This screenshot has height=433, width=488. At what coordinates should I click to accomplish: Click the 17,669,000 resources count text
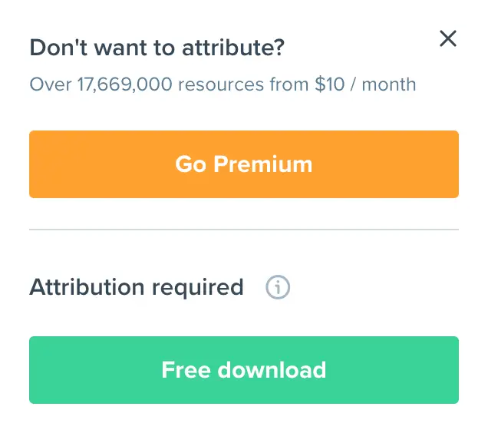(x=124, y=84)
